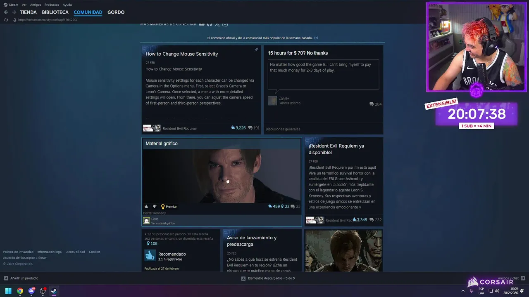The width and height of the screenshot is (529, 297).
Task: Open Cookies link
Action: (95, 252)
